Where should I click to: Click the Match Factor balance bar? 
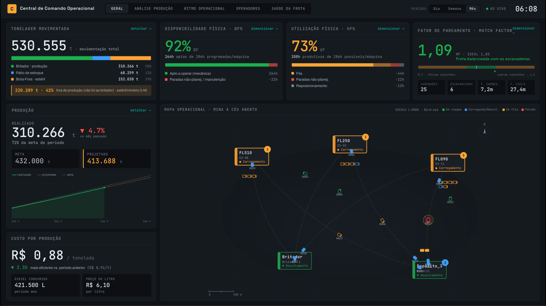point(476,67)
